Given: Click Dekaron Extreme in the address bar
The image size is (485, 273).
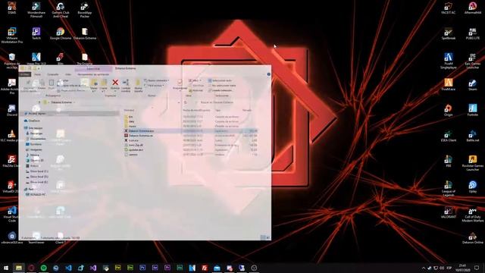Looking at the screenshot, I should 61,102.
